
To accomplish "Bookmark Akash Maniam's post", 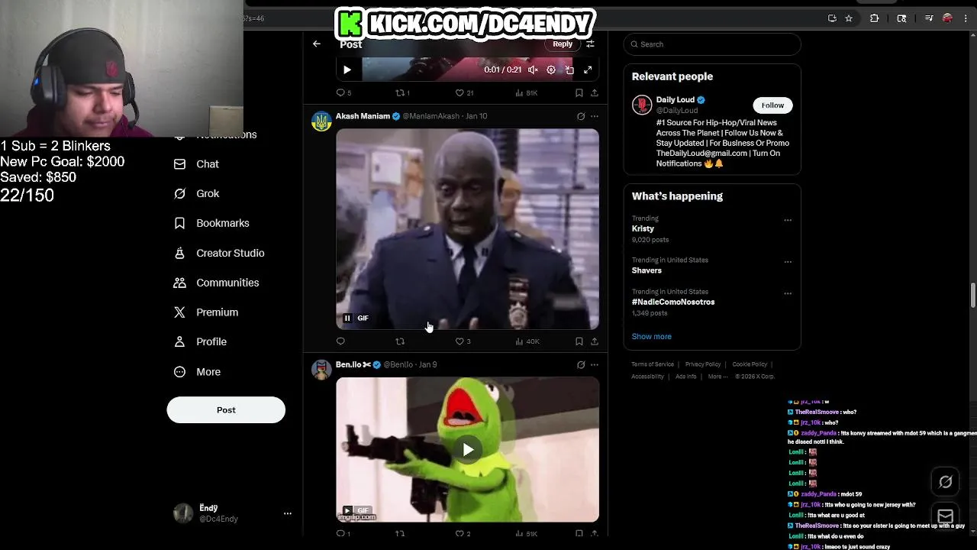I will pyautogui.click(x=579, y=341).
